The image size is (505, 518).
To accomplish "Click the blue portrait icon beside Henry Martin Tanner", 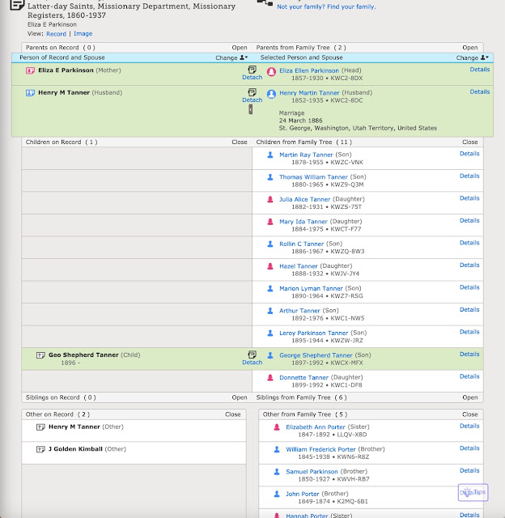I will click(x=271, y=94).
